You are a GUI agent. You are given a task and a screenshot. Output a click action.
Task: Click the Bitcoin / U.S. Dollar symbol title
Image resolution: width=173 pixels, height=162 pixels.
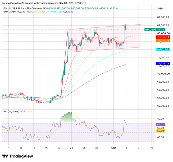pyautogui.click(x=14, y=8)
